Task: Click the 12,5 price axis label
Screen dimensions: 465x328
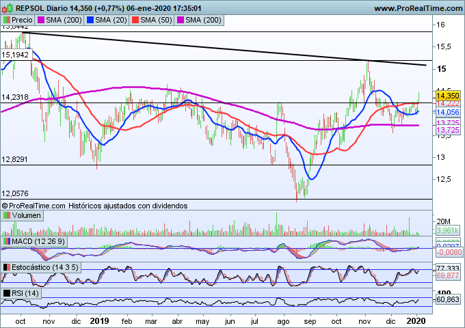Action: click(x=443, y=179)
